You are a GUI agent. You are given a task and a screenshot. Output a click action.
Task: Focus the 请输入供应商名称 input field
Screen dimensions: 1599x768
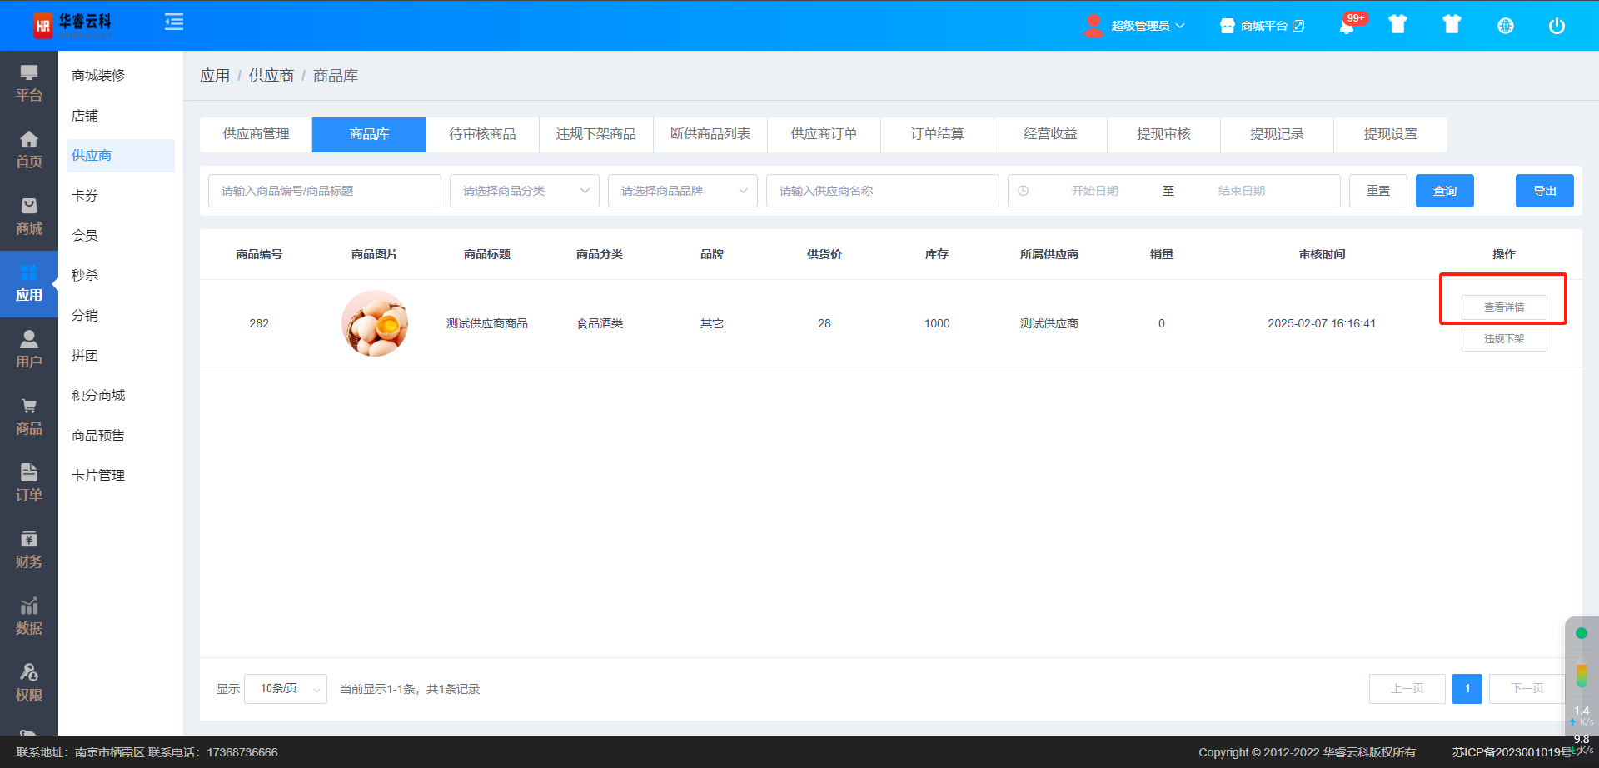[x=882, y=191]
